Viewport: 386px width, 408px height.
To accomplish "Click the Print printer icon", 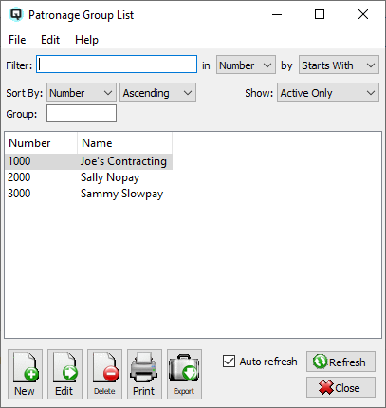I will [144, 374].
